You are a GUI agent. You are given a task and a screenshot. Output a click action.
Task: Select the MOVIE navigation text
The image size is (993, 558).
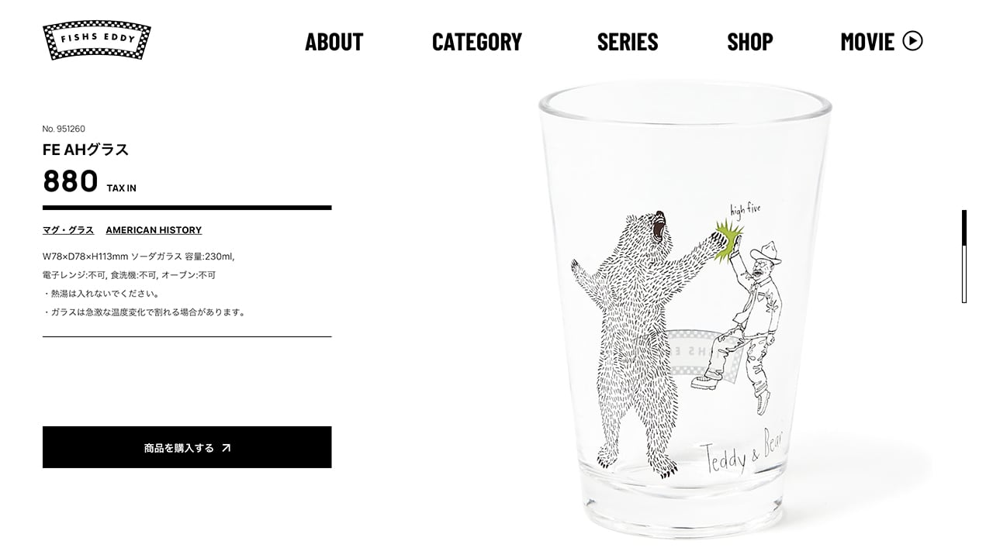click(868, 41)
